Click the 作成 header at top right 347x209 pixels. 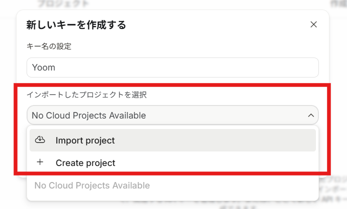[x=338, y=3]
